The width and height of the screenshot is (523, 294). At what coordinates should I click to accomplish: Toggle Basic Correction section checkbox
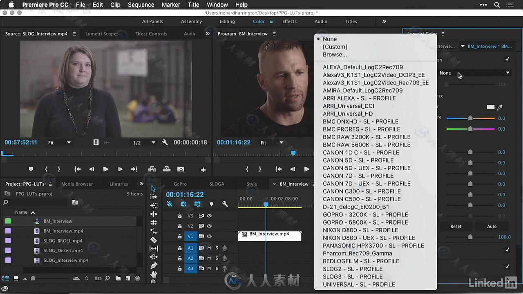coord(507,59)
